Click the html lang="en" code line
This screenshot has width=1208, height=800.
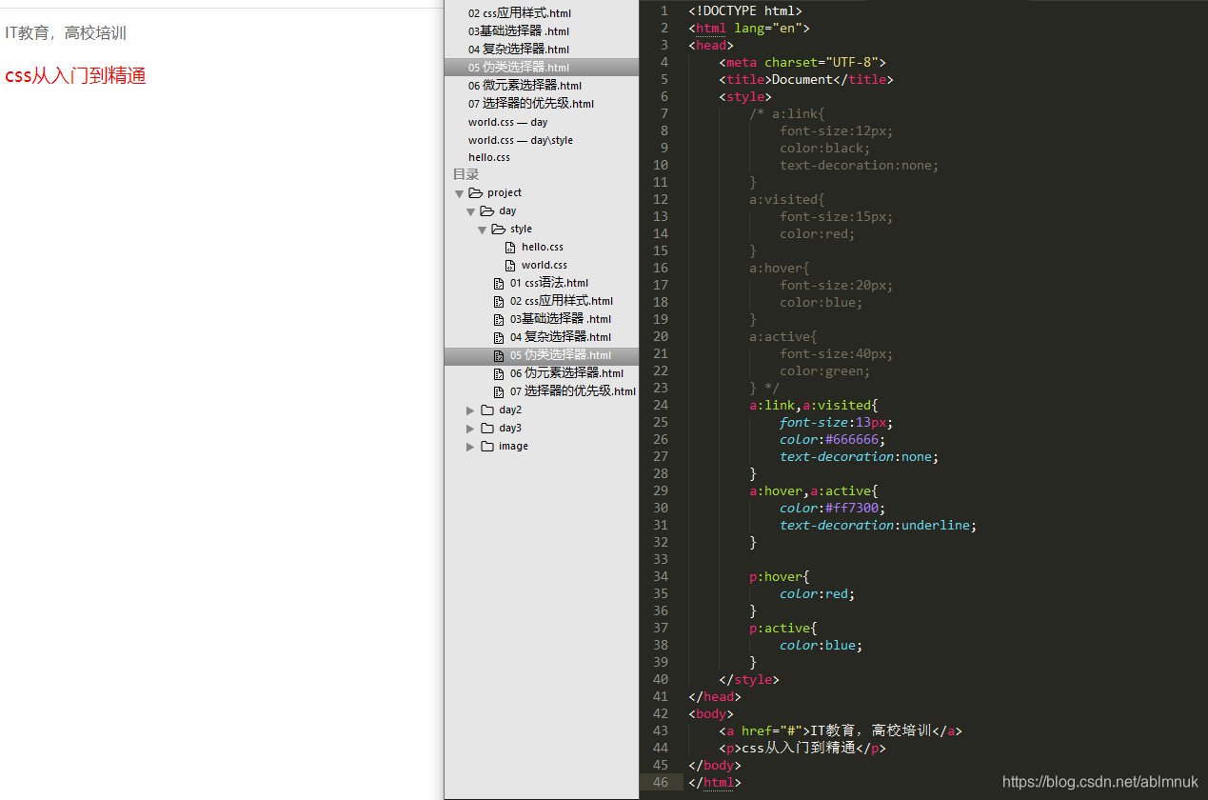(749, 28)
